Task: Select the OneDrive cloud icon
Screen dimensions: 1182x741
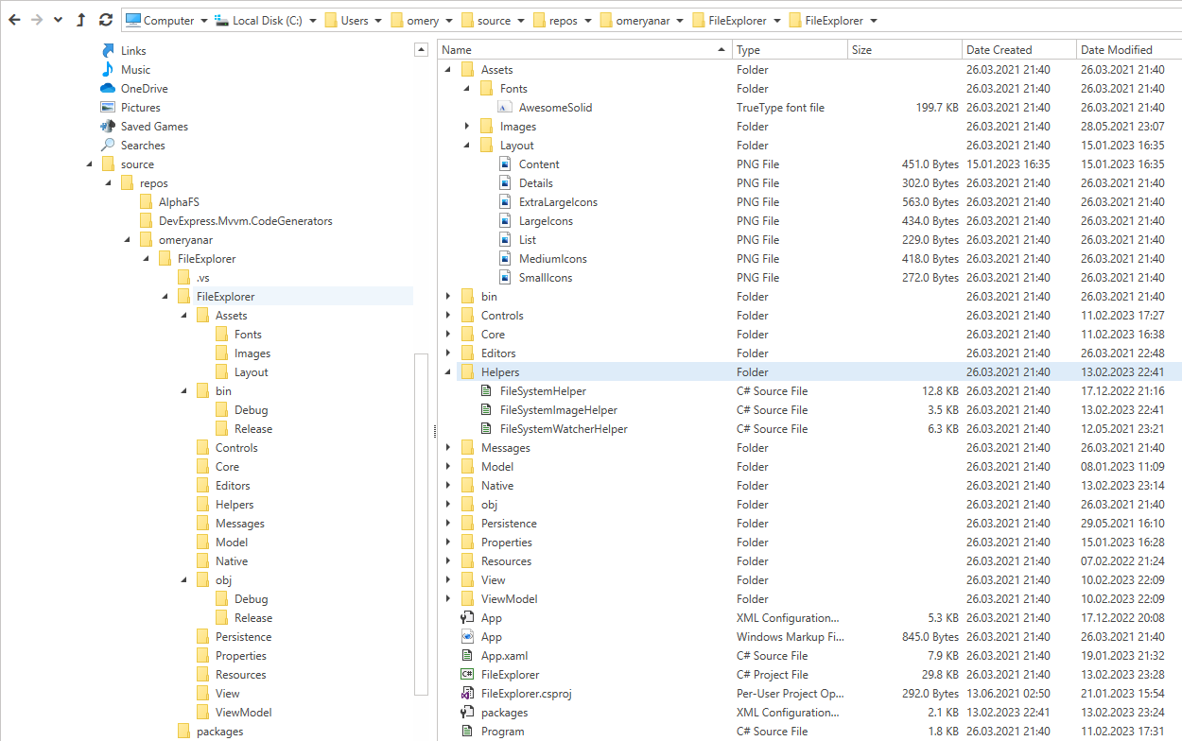Action: [108, 89]
